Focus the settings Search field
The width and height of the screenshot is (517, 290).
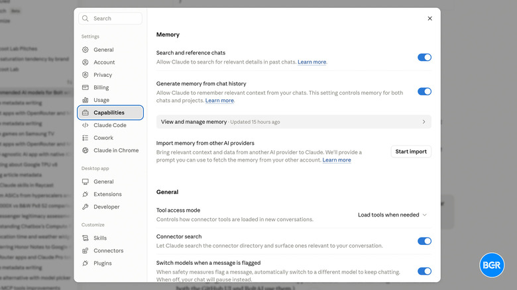coord(110,19)
